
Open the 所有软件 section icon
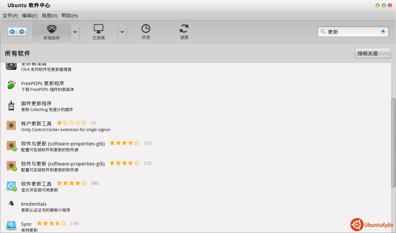[x=51, y=29]
